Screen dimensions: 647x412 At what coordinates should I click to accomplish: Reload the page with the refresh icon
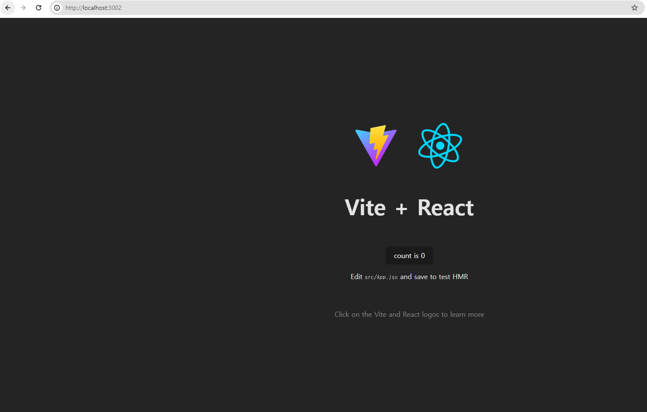click(39, 8)
